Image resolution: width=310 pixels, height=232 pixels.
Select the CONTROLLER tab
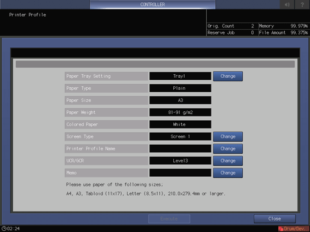(152, 4)
